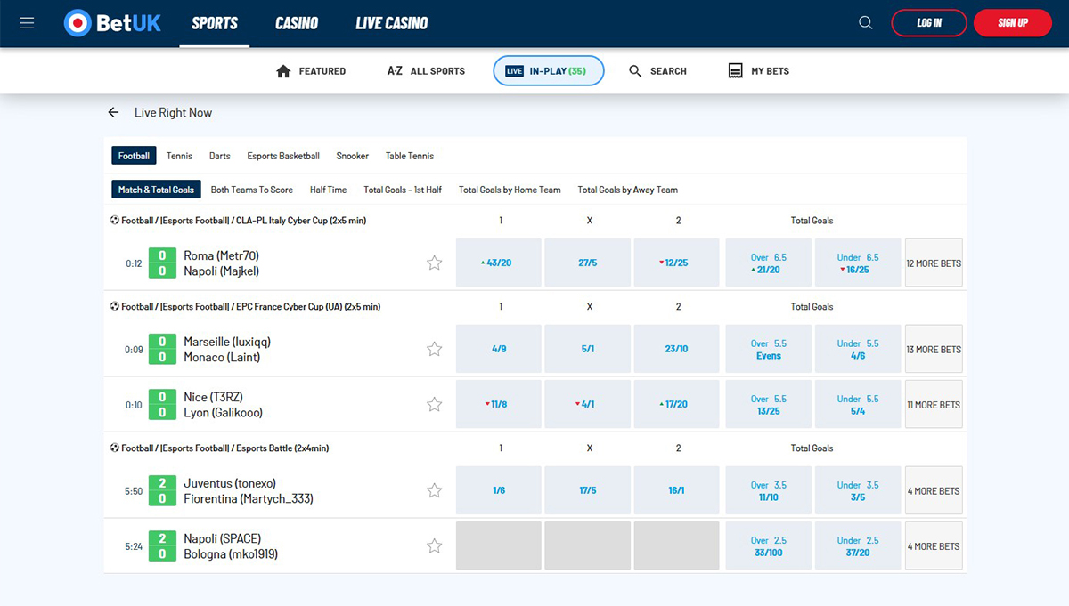Viewport: 1069px width, 606px height.
Task: Pick Over 5.5 goals at Evens
Action: (x=768, y=349)
